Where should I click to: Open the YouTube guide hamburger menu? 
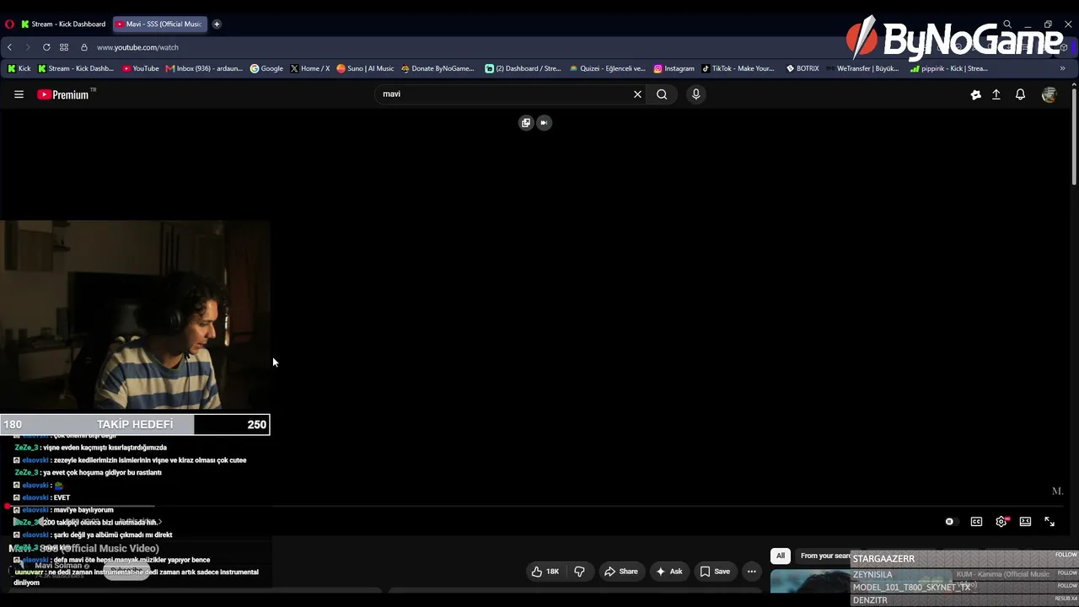(19, 94)
